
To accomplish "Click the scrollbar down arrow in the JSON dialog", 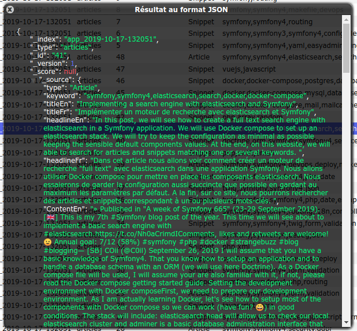I will pos(346,322).
